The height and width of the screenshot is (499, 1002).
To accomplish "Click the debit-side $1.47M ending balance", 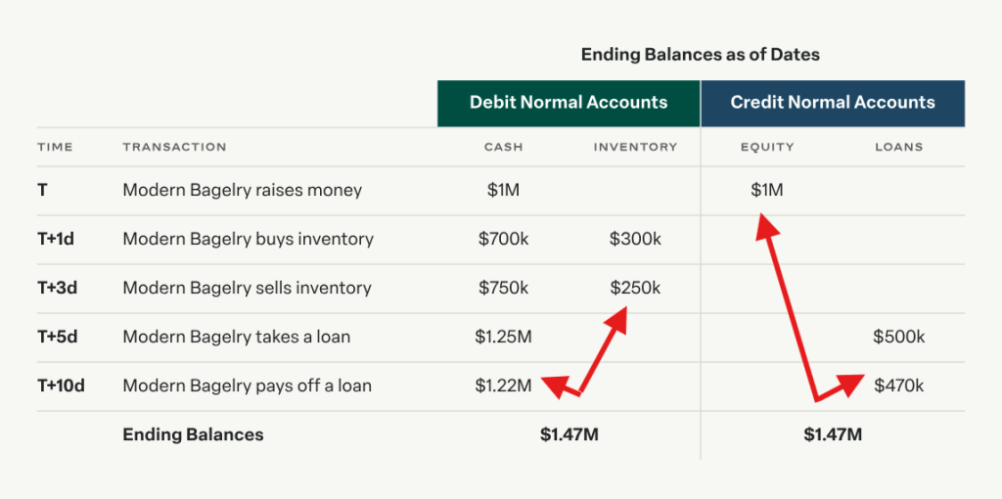I will click(569, 434).
